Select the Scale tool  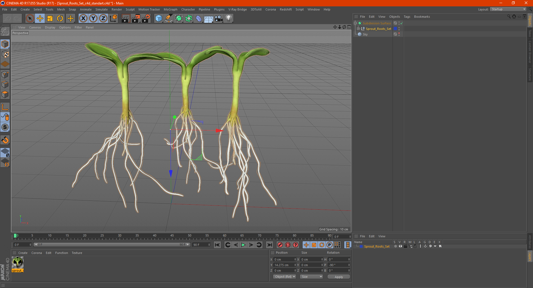(50, 19)
